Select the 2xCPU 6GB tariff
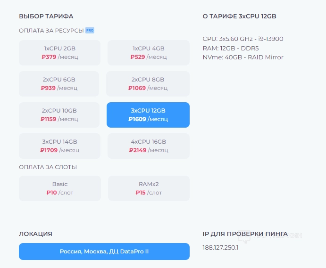326x268 pixels. [59, 83]
